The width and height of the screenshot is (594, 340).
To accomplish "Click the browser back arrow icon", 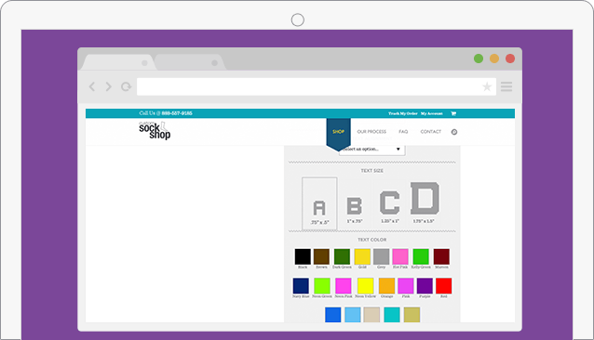I will point(91,86).
